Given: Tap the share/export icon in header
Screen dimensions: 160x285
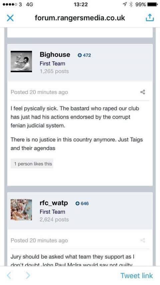Looking at the screenshot, I should (150, 18).
